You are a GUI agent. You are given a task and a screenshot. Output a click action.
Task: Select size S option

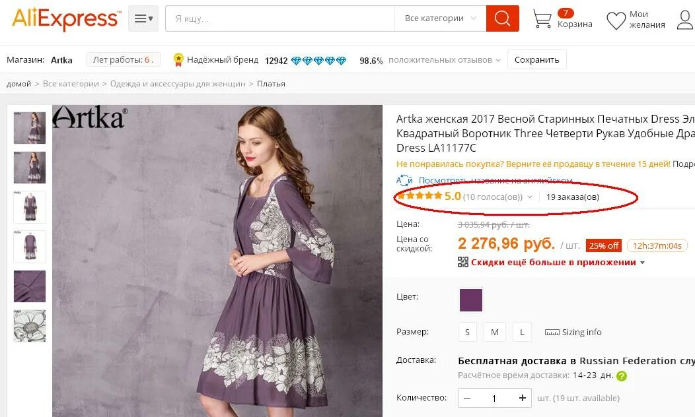pos(467,332)
